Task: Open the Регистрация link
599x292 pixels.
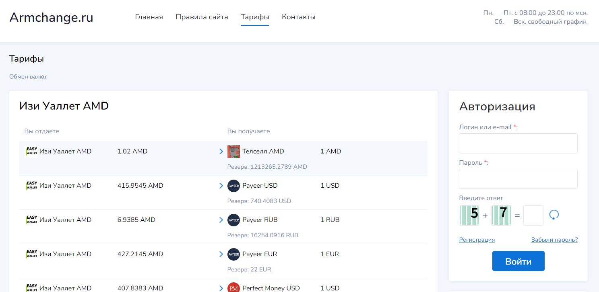Action: [x=477, y=240]
